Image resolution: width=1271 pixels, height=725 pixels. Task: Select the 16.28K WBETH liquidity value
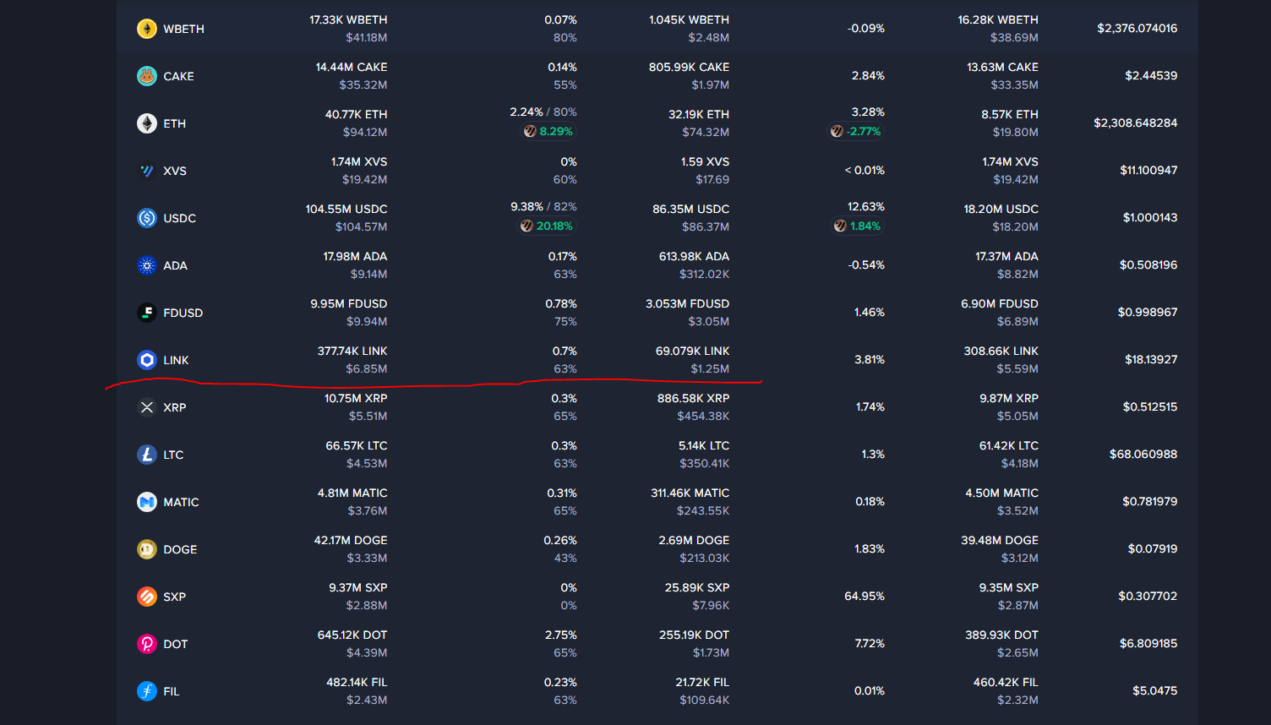click(998, 19)
